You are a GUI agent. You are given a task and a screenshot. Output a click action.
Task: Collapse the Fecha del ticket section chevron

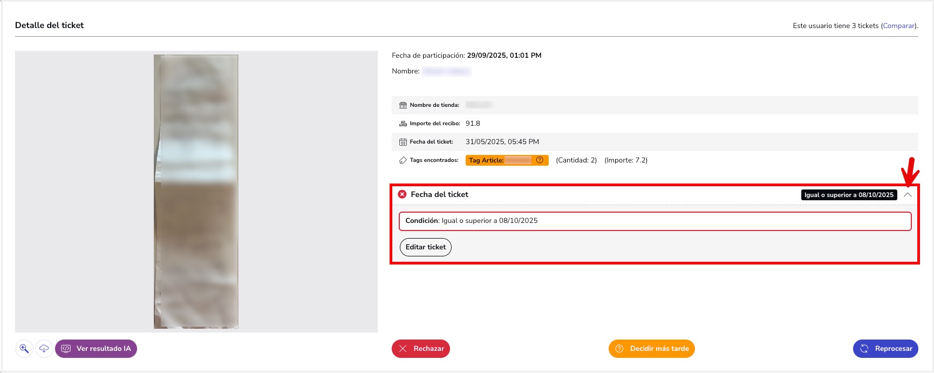pos(908,195)
